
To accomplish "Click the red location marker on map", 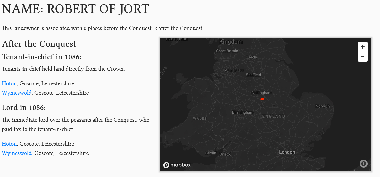I will pos(262,99).
